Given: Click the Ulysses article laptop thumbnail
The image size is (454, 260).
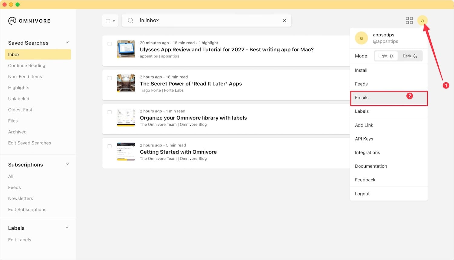Looking at the screenshot, I should click(126, 49).
